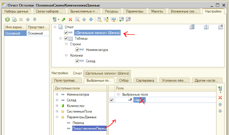Click the middle column icon in structure header
Screen dimensions: 229x135
[206, 27]
